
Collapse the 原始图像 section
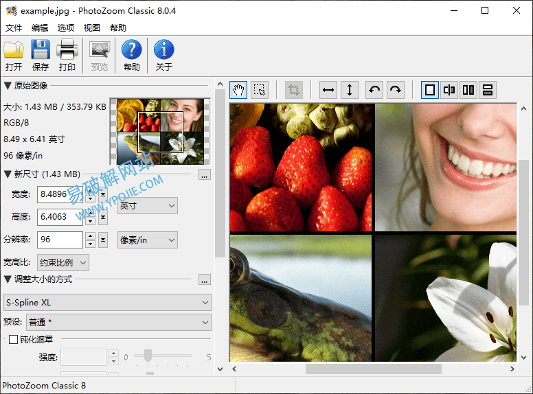(8, 86)
